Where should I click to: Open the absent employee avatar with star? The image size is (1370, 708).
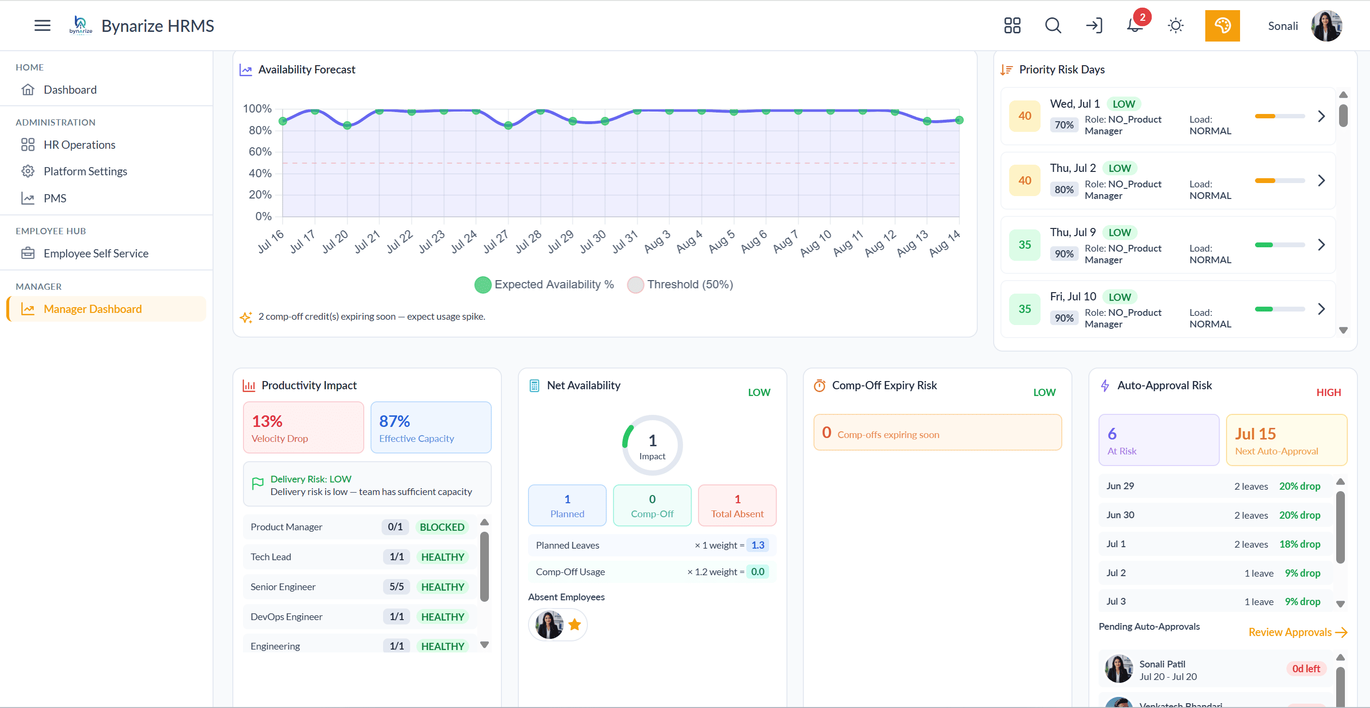(x=557, y=624)
